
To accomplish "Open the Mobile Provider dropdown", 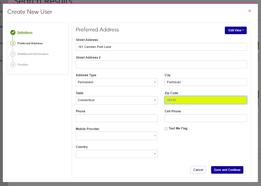I will [117, 136].
